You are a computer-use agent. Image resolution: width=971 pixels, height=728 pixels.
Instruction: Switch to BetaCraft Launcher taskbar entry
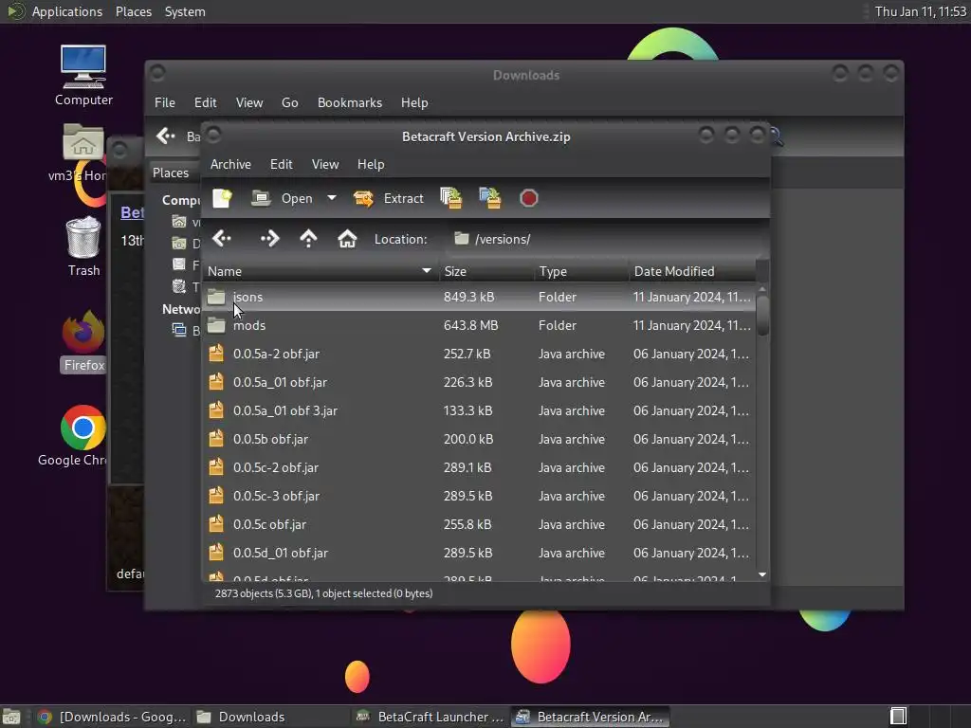pyautogui.click(x=431, y=717)
